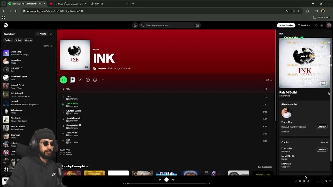This screenshot has height=187, width=333.
Task: Open L'morphine artist link under album title
Action: click(101, 68)
